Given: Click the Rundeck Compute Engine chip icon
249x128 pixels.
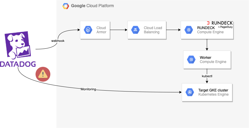Looking at the screenshot, I should click(189, 30).
